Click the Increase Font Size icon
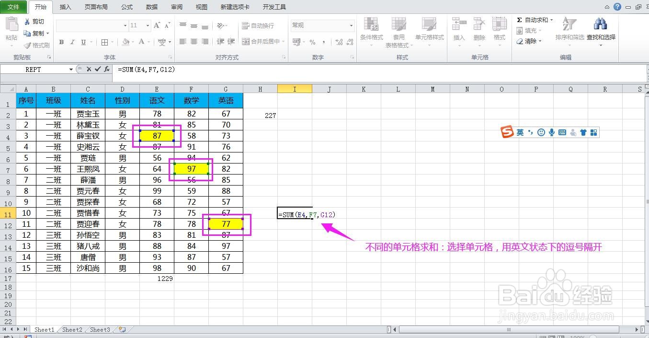Image resolution: width=649 pixels, height=338 pixels. [158, 25]
